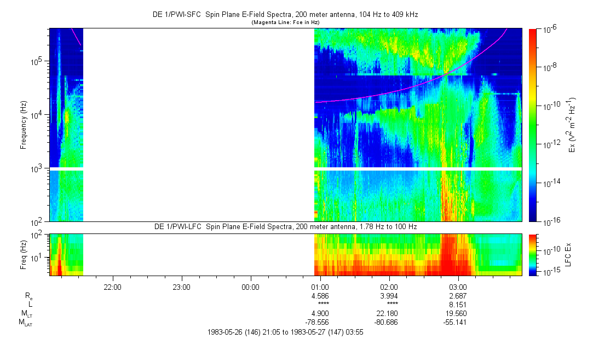Click the date range caption at bottom
Viewport: 593px width, 339px height.
click(x=285, y=332)
